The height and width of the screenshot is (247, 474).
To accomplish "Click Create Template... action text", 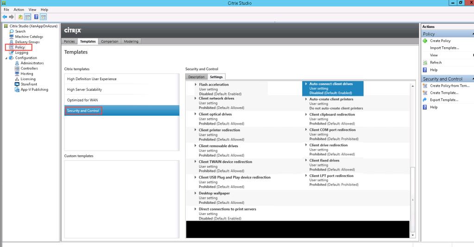I will pos(444,93).
